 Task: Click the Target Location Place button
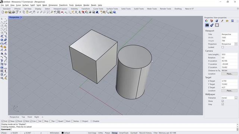click(x=229, y=90)
